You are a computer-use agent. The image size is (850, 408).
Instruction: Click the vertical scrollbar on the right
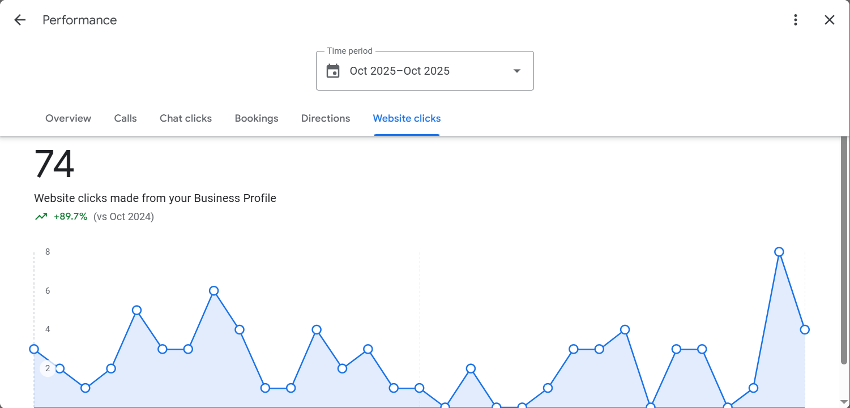[844, 249]
